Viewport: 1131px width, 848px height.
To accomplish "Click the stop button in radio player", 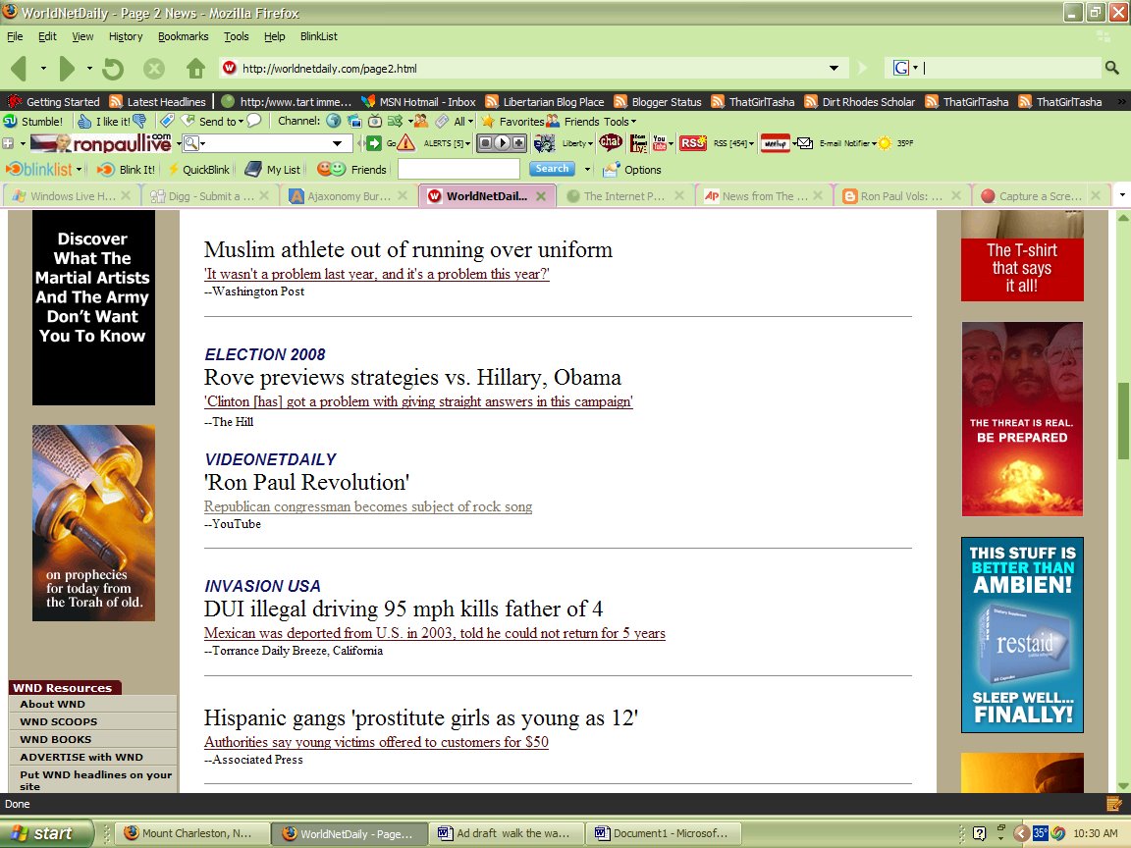I will [486, 142].
